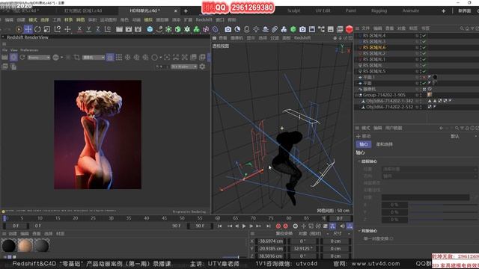Enable crop region tool in RenderView

click(x=76, y=58)
